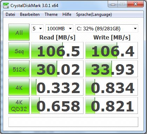Open the Hilfe menu
This screenshot has width=147, height=134.
point(67,14)
